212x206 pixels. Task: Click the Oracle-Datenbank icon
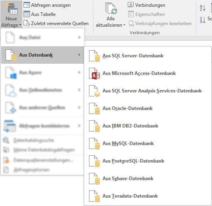(94, 109)
